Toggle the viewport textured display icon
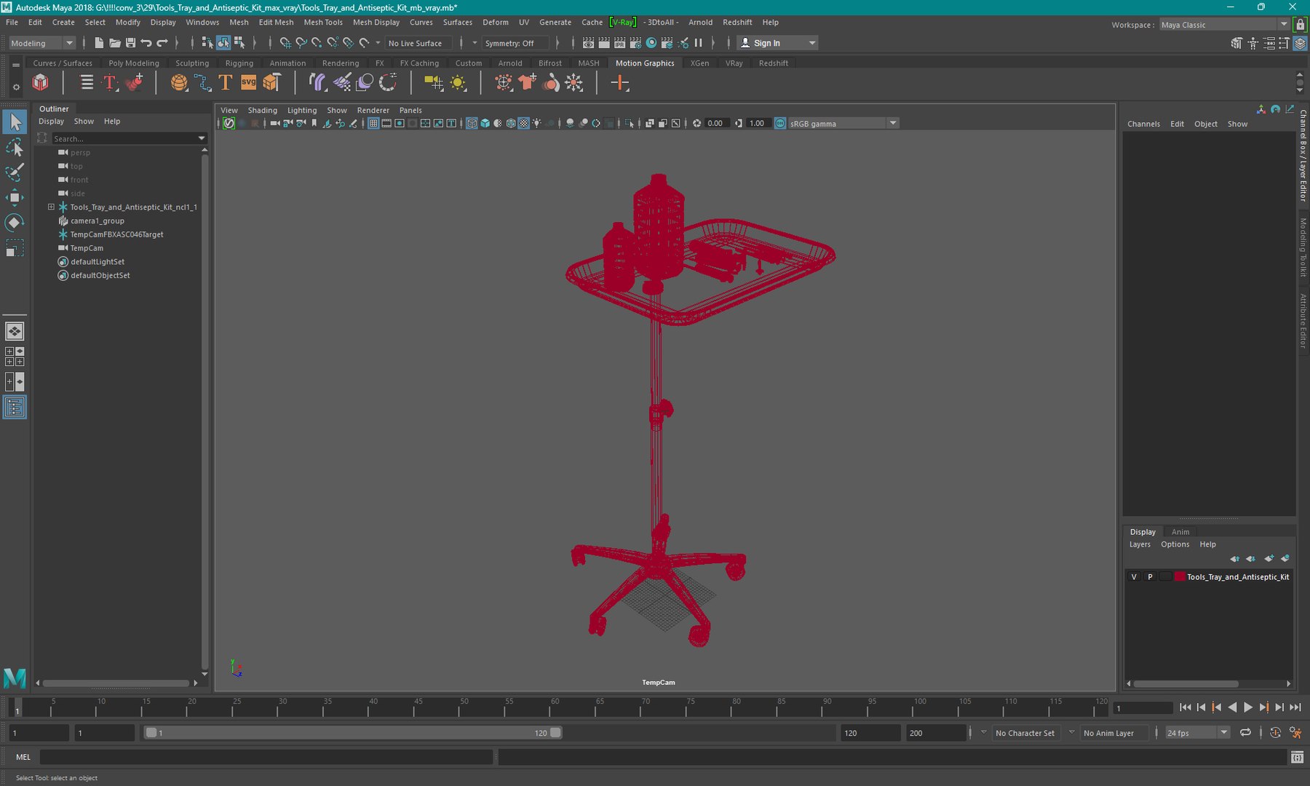The width and height of the screenshot is (1310, 786). point(523,123)
